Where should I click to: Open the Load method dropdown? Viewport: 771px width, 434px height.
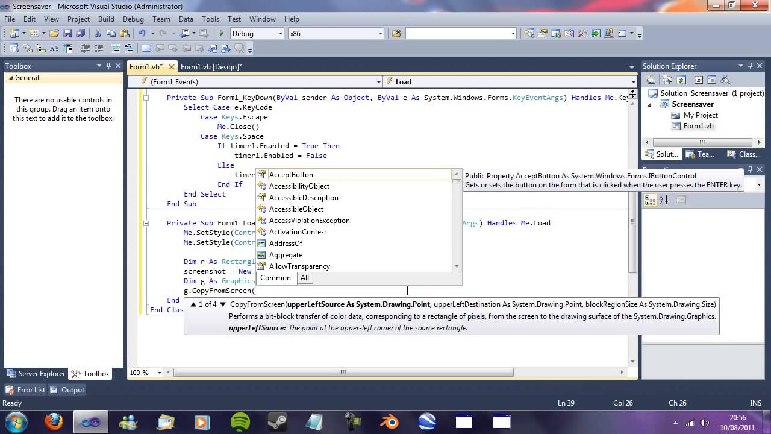[633, 82]
